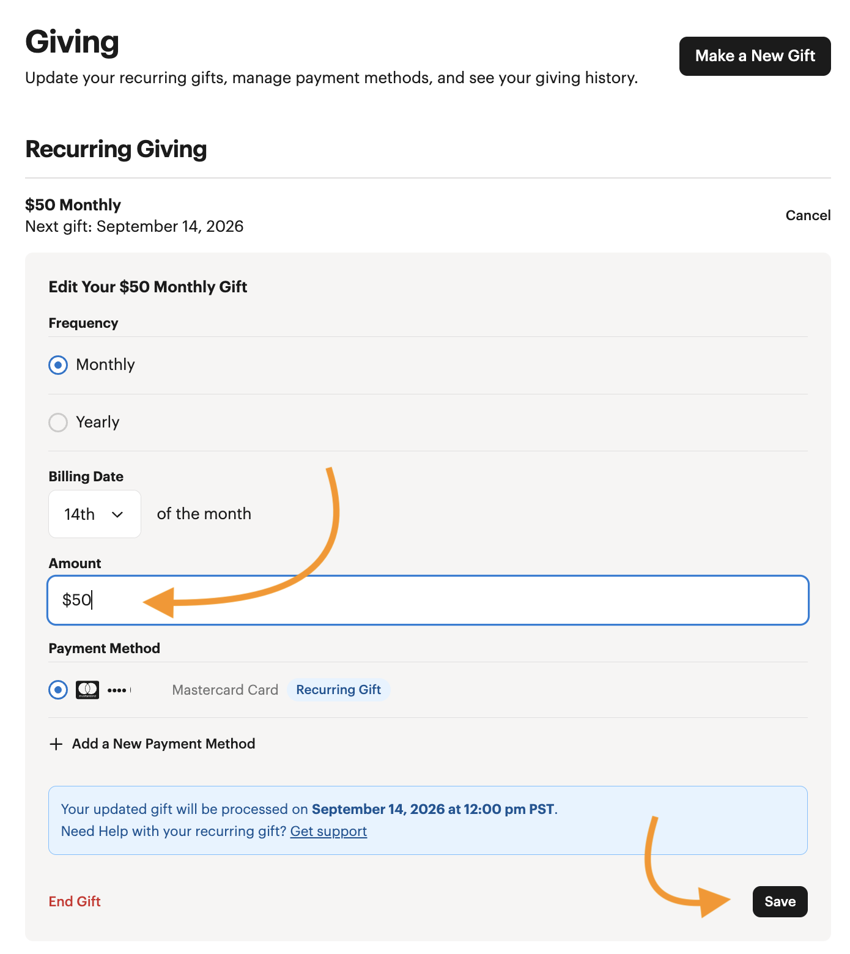Click the masked card number dots

[x=119, y=690]
